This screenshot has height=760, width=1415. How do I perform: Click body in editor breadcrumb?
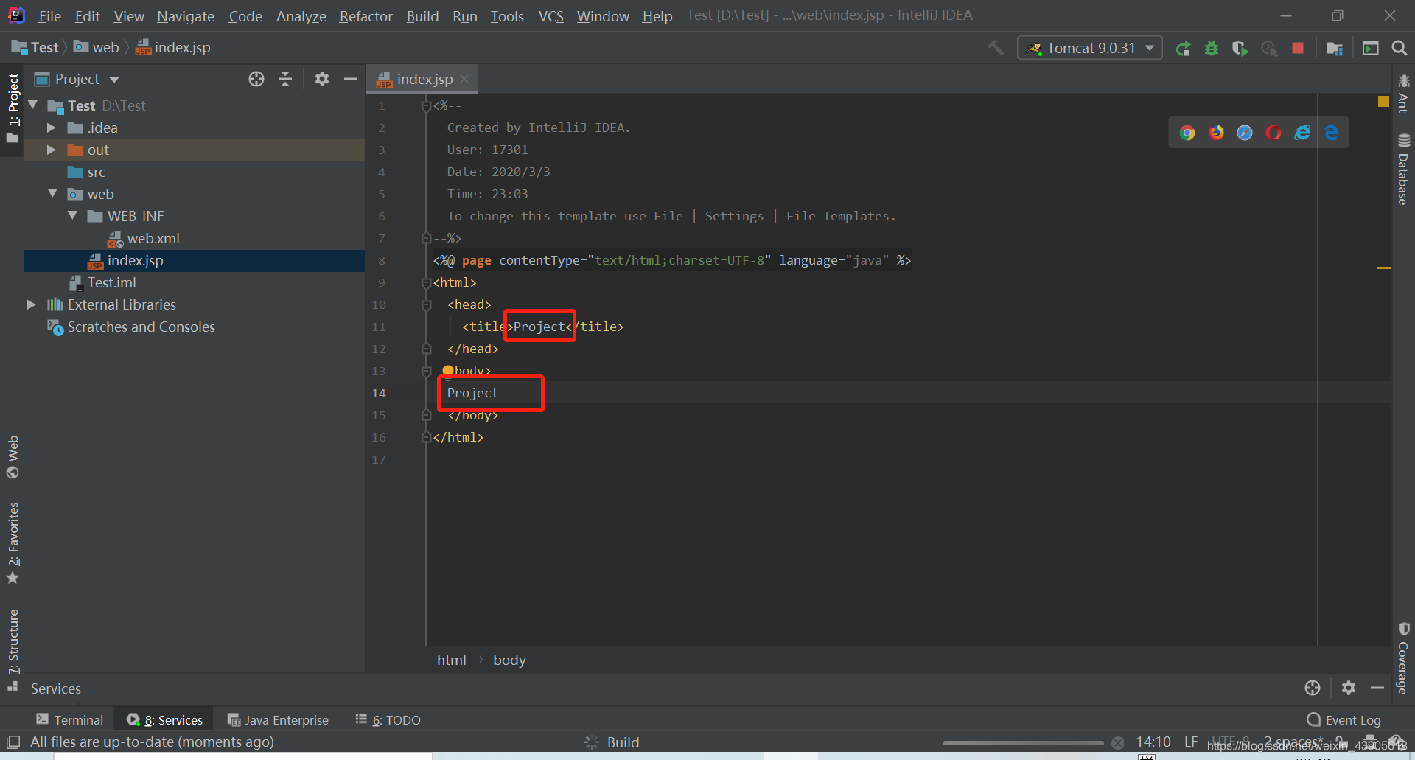click(x=509, y=660)
